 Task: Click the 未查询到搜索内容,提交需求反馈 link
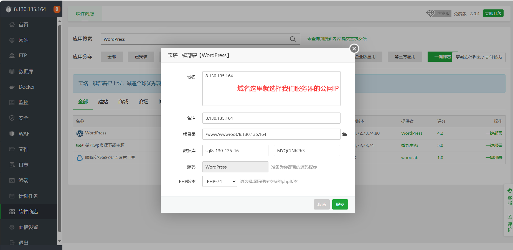(x=337, y=39)
